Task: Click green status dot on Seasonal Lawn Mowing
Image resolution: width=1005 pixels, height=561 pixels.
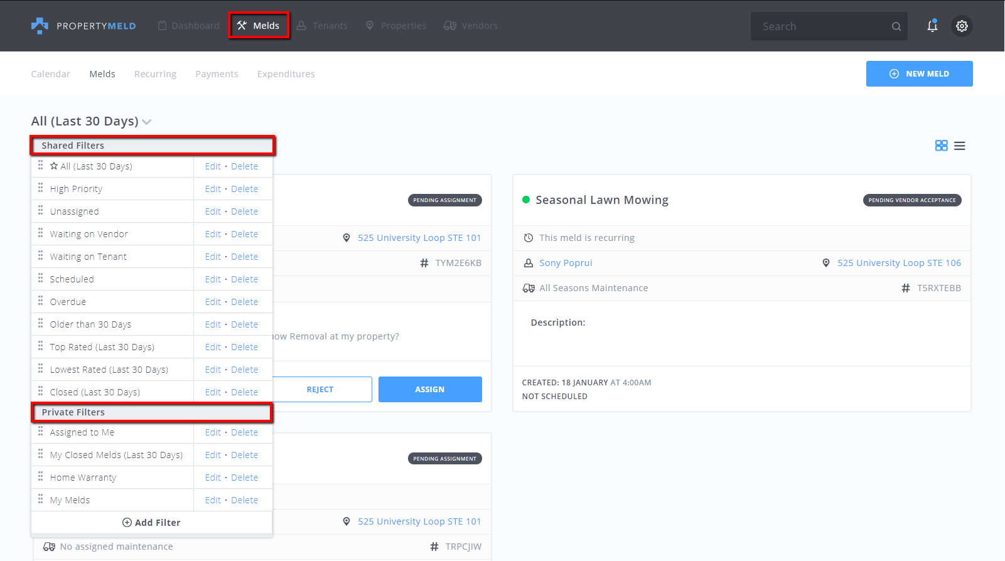Action: [526, 200]
